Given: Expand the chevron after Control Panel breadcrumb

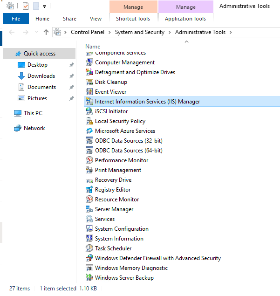Looking at the screenshot, I should point(109,32).
